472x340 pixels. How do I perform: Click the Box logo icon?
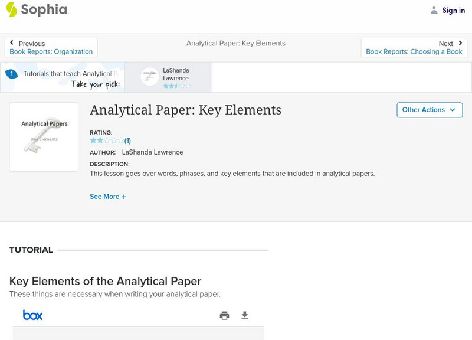click(32, 315)
